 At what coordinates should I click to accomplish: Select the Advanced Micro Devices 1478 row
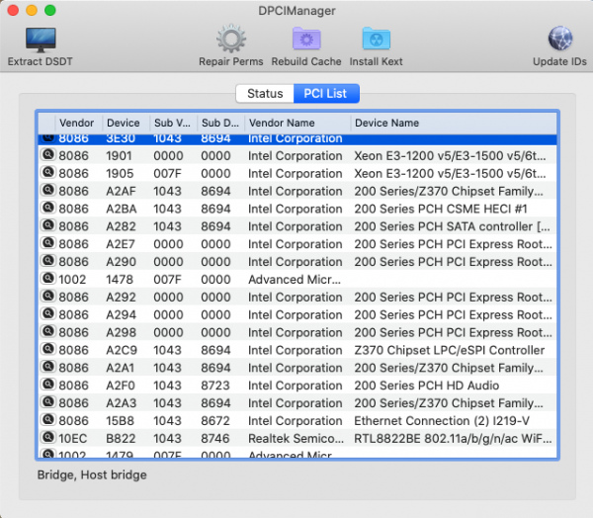click(x=296, y=280)
